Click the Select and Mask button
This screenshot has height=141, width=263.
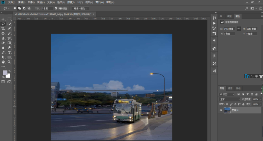coord(81,8)
